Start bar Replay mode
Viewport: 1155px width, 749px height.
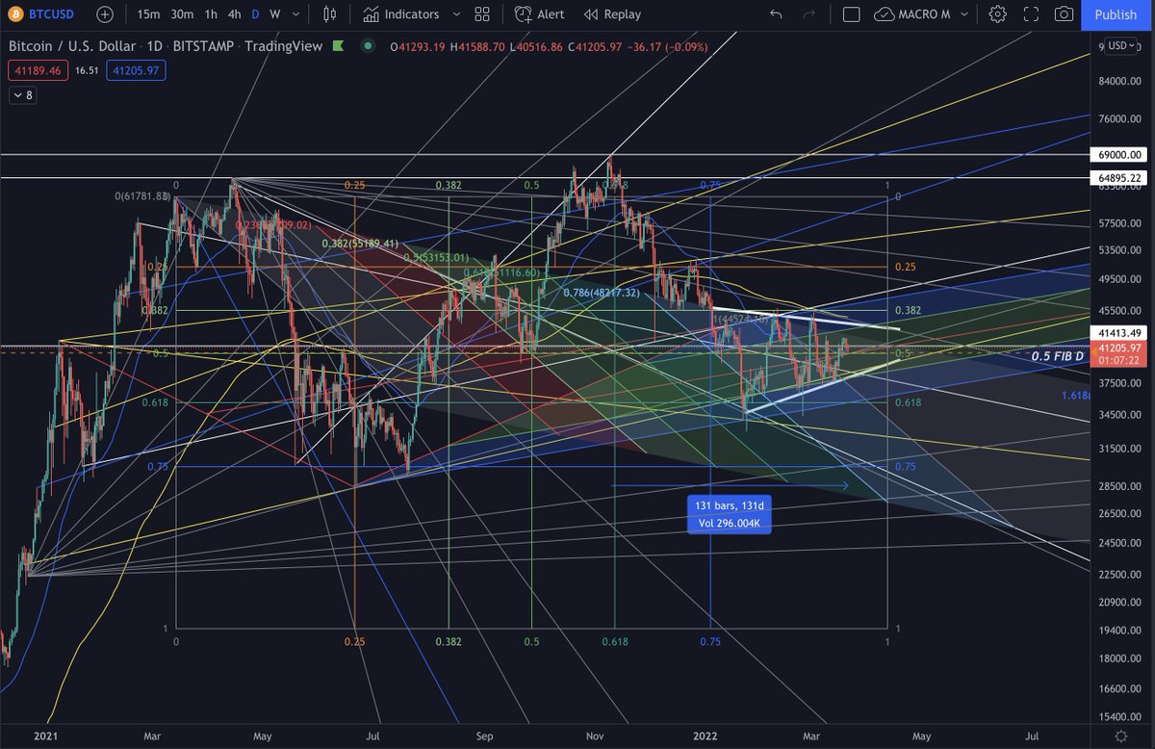613,14
